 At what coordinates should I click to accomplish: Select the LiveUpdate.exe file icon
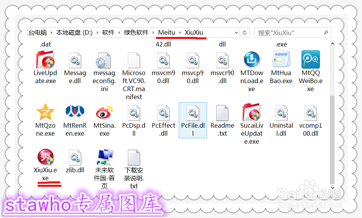point(45,59)
